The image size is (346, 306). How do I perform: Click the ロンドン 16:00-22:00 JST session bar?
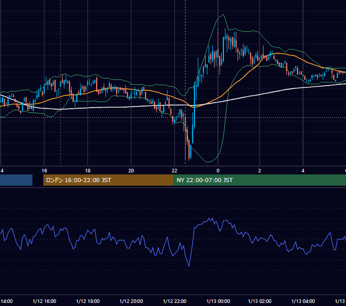(108, 180)
